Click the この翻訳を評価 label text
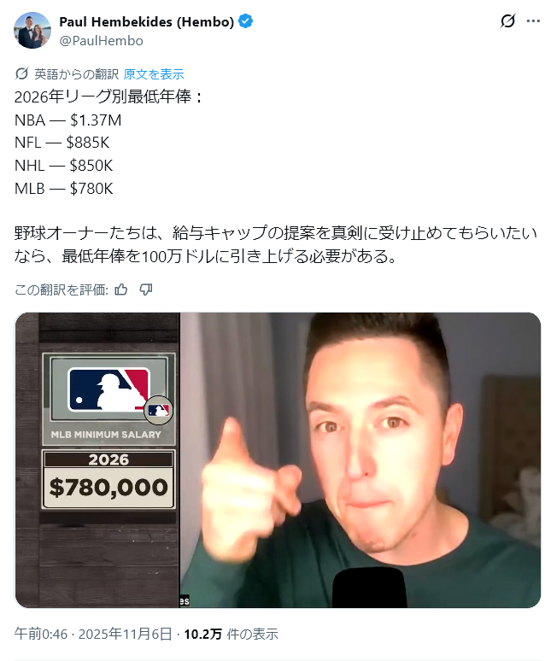This screenshot has width=557, height=661. tap(62, 290)
